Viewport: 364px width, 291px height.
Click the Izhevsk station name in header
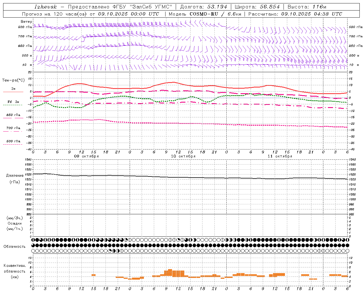(x=45, y=7)
